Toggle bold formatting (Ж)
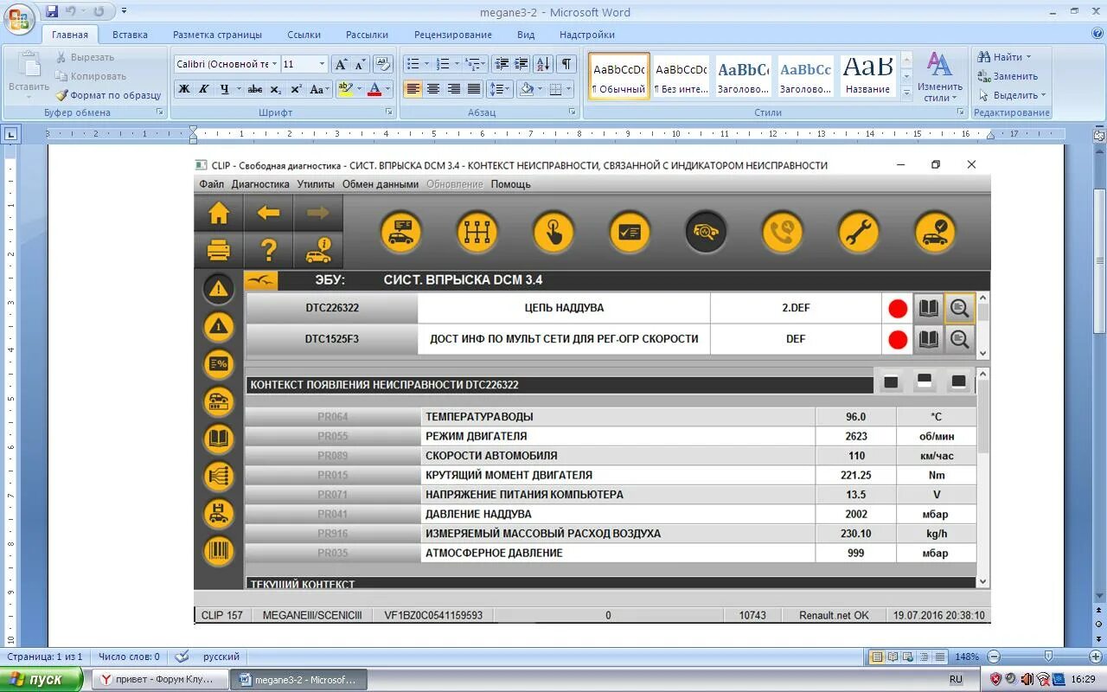This screenshot has width=1107, height=692. (184, 89)
